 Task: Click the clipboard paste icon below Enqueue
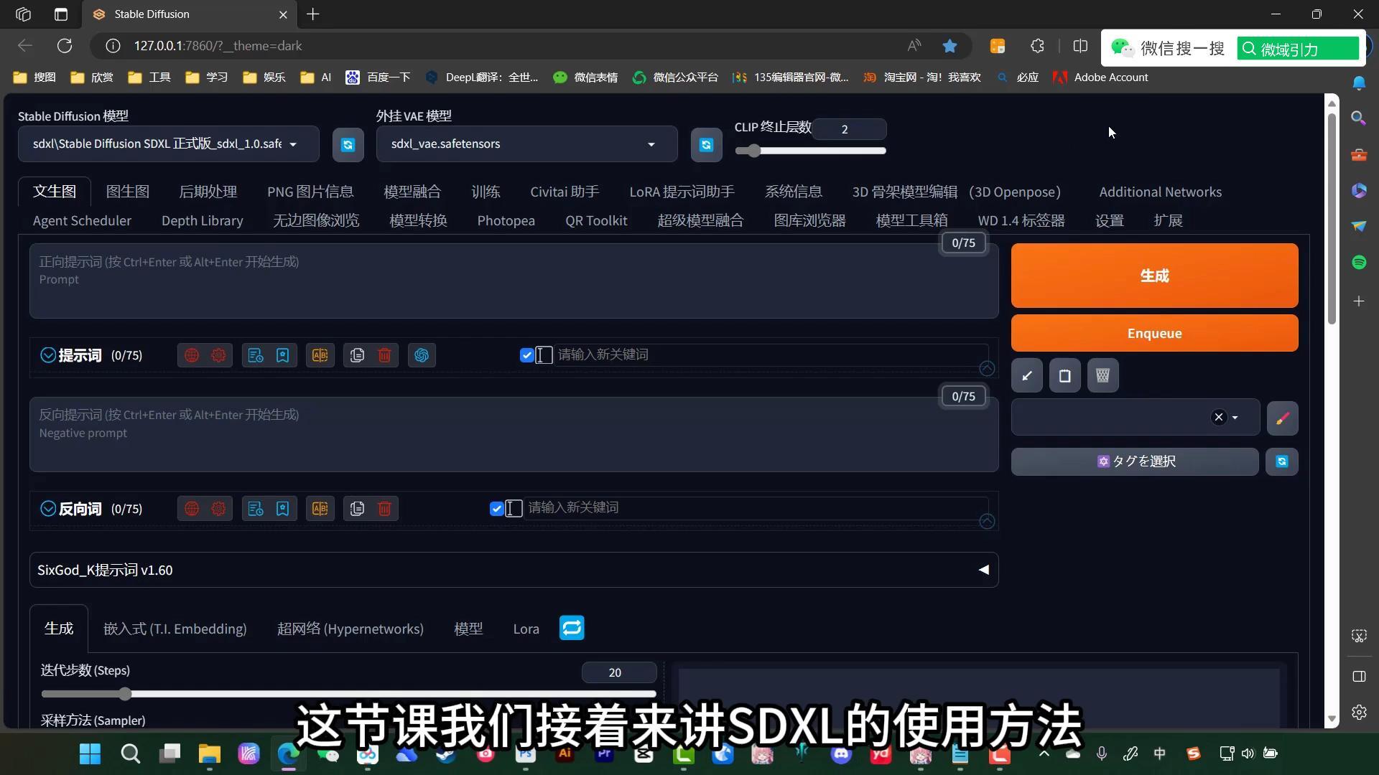coord(1065,375)
